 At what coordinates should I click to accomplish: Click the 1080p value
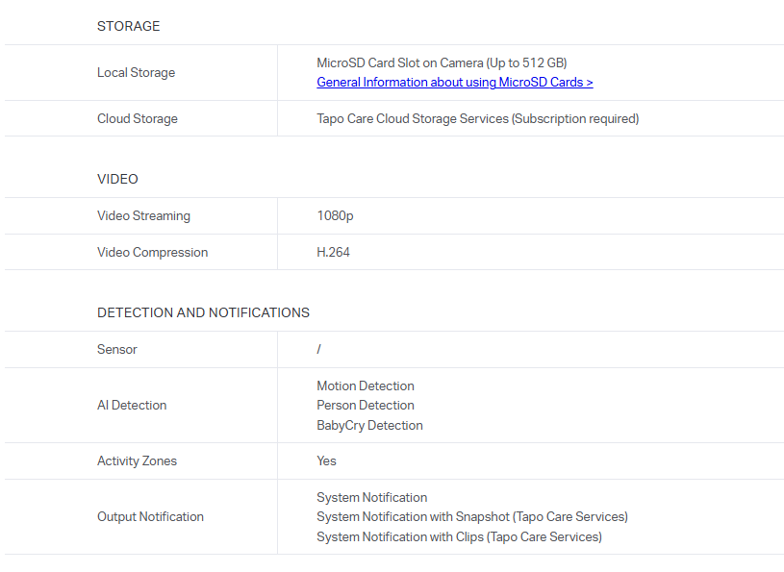[x=335, y=216]
